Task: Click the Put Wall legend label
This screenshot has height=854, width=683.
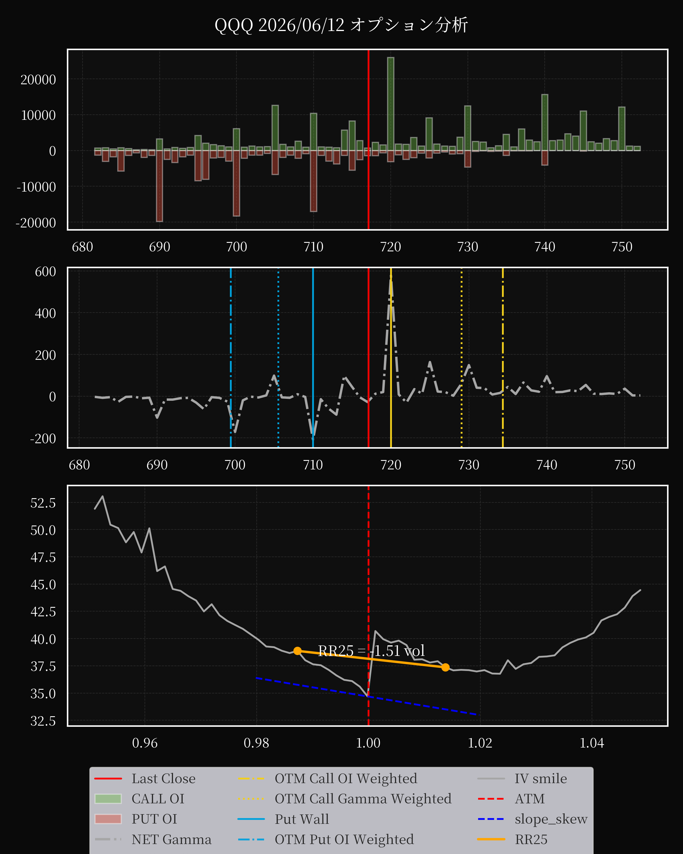Action: pos(302,819)
